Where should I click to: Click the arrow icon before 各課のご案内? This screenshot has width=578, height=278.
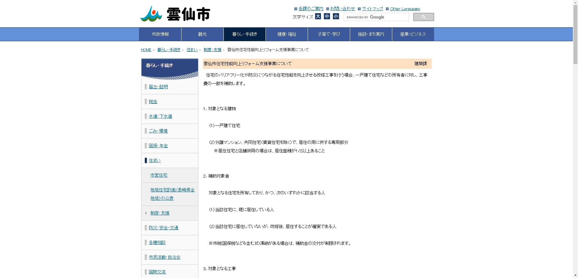pos(295,9)
